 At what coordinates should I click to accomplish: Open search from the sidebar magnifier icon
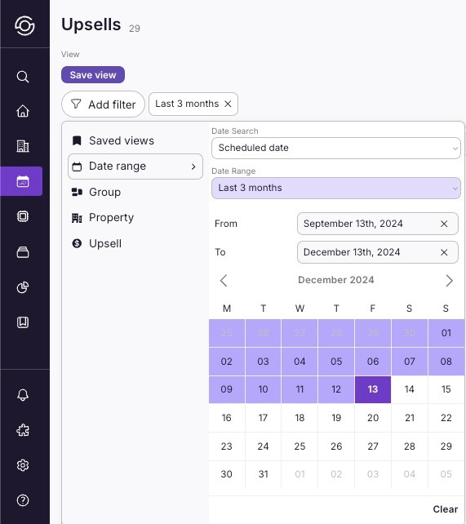[23, 77]
